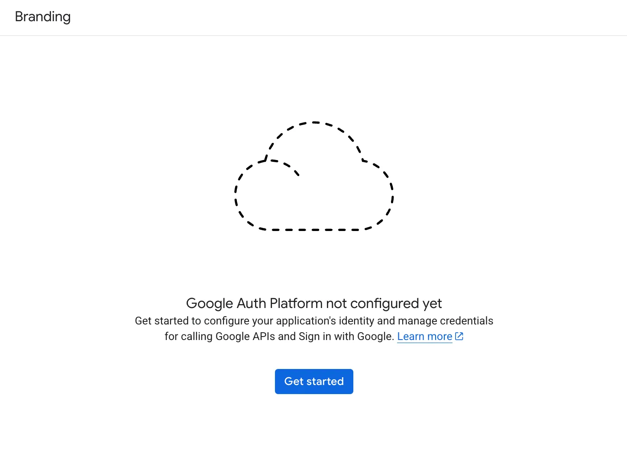Click Get started to configure Google Auth Platform
Screen dimensions: 627x462
pyautogui.click(x=314, y=381)
